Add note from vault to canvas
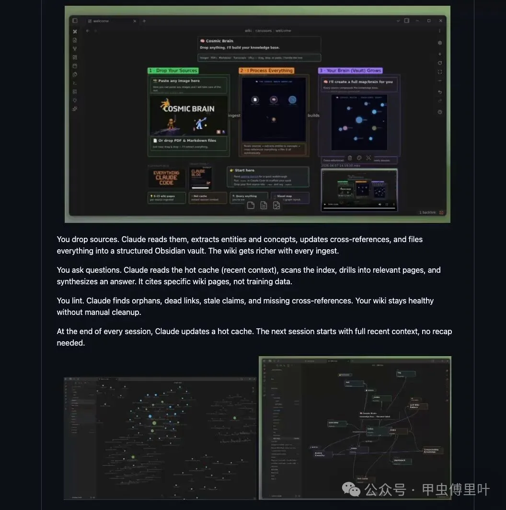 tap(264, 205)
